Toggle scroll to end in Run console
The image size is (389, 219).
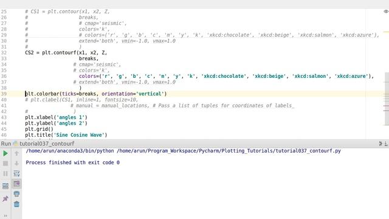16,184
